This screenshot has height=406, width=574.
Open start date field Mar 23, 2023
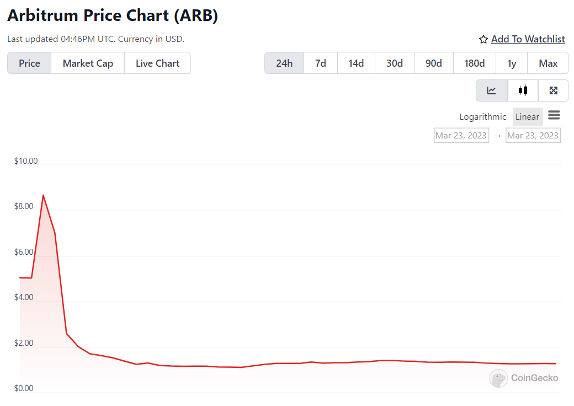[461, 135]
